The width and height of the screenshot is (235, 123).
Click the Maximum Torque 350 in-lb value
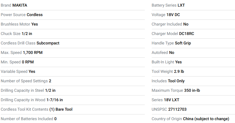[x=192, y=90]
